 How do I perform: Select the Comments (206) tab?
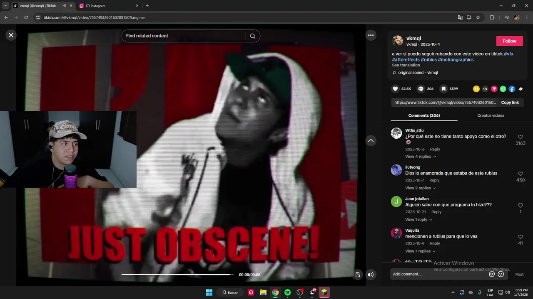(x=424, y=115)
